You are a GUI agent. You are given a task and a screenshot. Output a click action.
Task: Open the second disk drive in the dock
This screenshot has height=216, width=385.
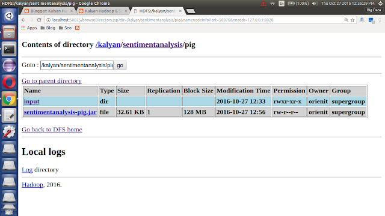tap(9, 166)
